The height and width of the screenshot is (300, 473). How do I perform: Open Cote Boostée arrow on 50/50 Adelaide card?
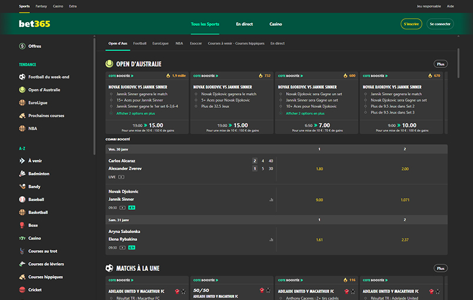point(217,280)
